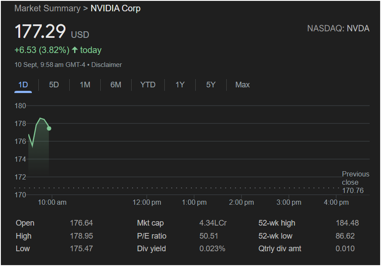Switch to the 5D time range tab
381x266 pixels.
[x=54, y=85]
